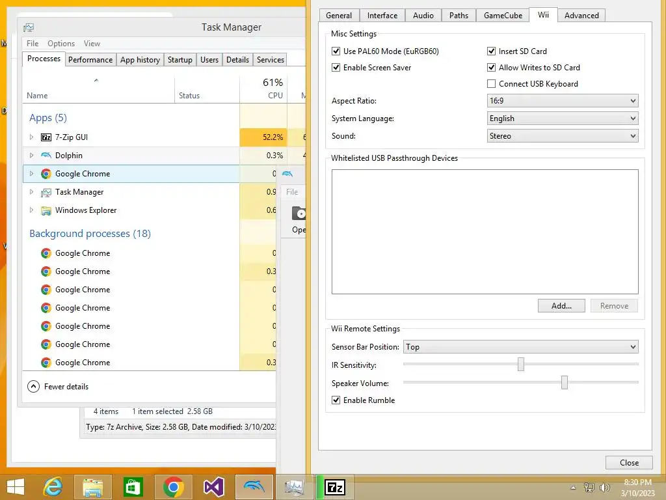Click the Status column header

(207, 90)
